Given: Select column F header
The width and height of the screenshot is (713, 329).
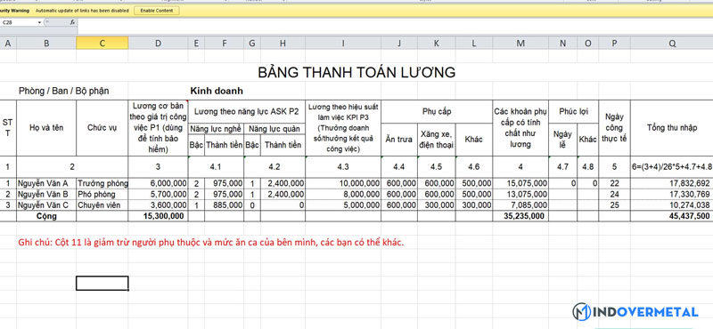Looking at the screenshot, I should pyautogui.click(x=224, y=43).
